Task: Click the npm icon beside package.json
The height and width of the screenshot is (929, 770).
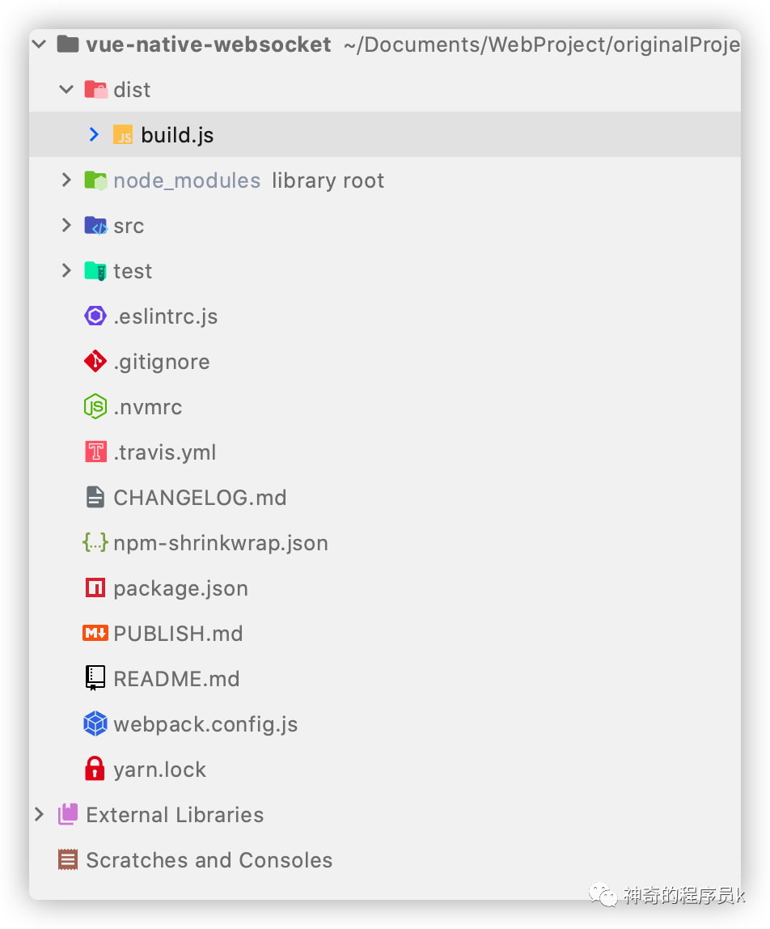Action: 95,588
